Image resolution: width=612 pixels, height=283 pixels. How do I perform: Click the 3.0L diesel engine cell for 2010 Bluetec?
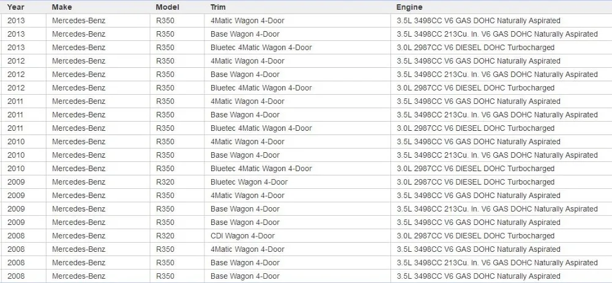tap(501, 169)
